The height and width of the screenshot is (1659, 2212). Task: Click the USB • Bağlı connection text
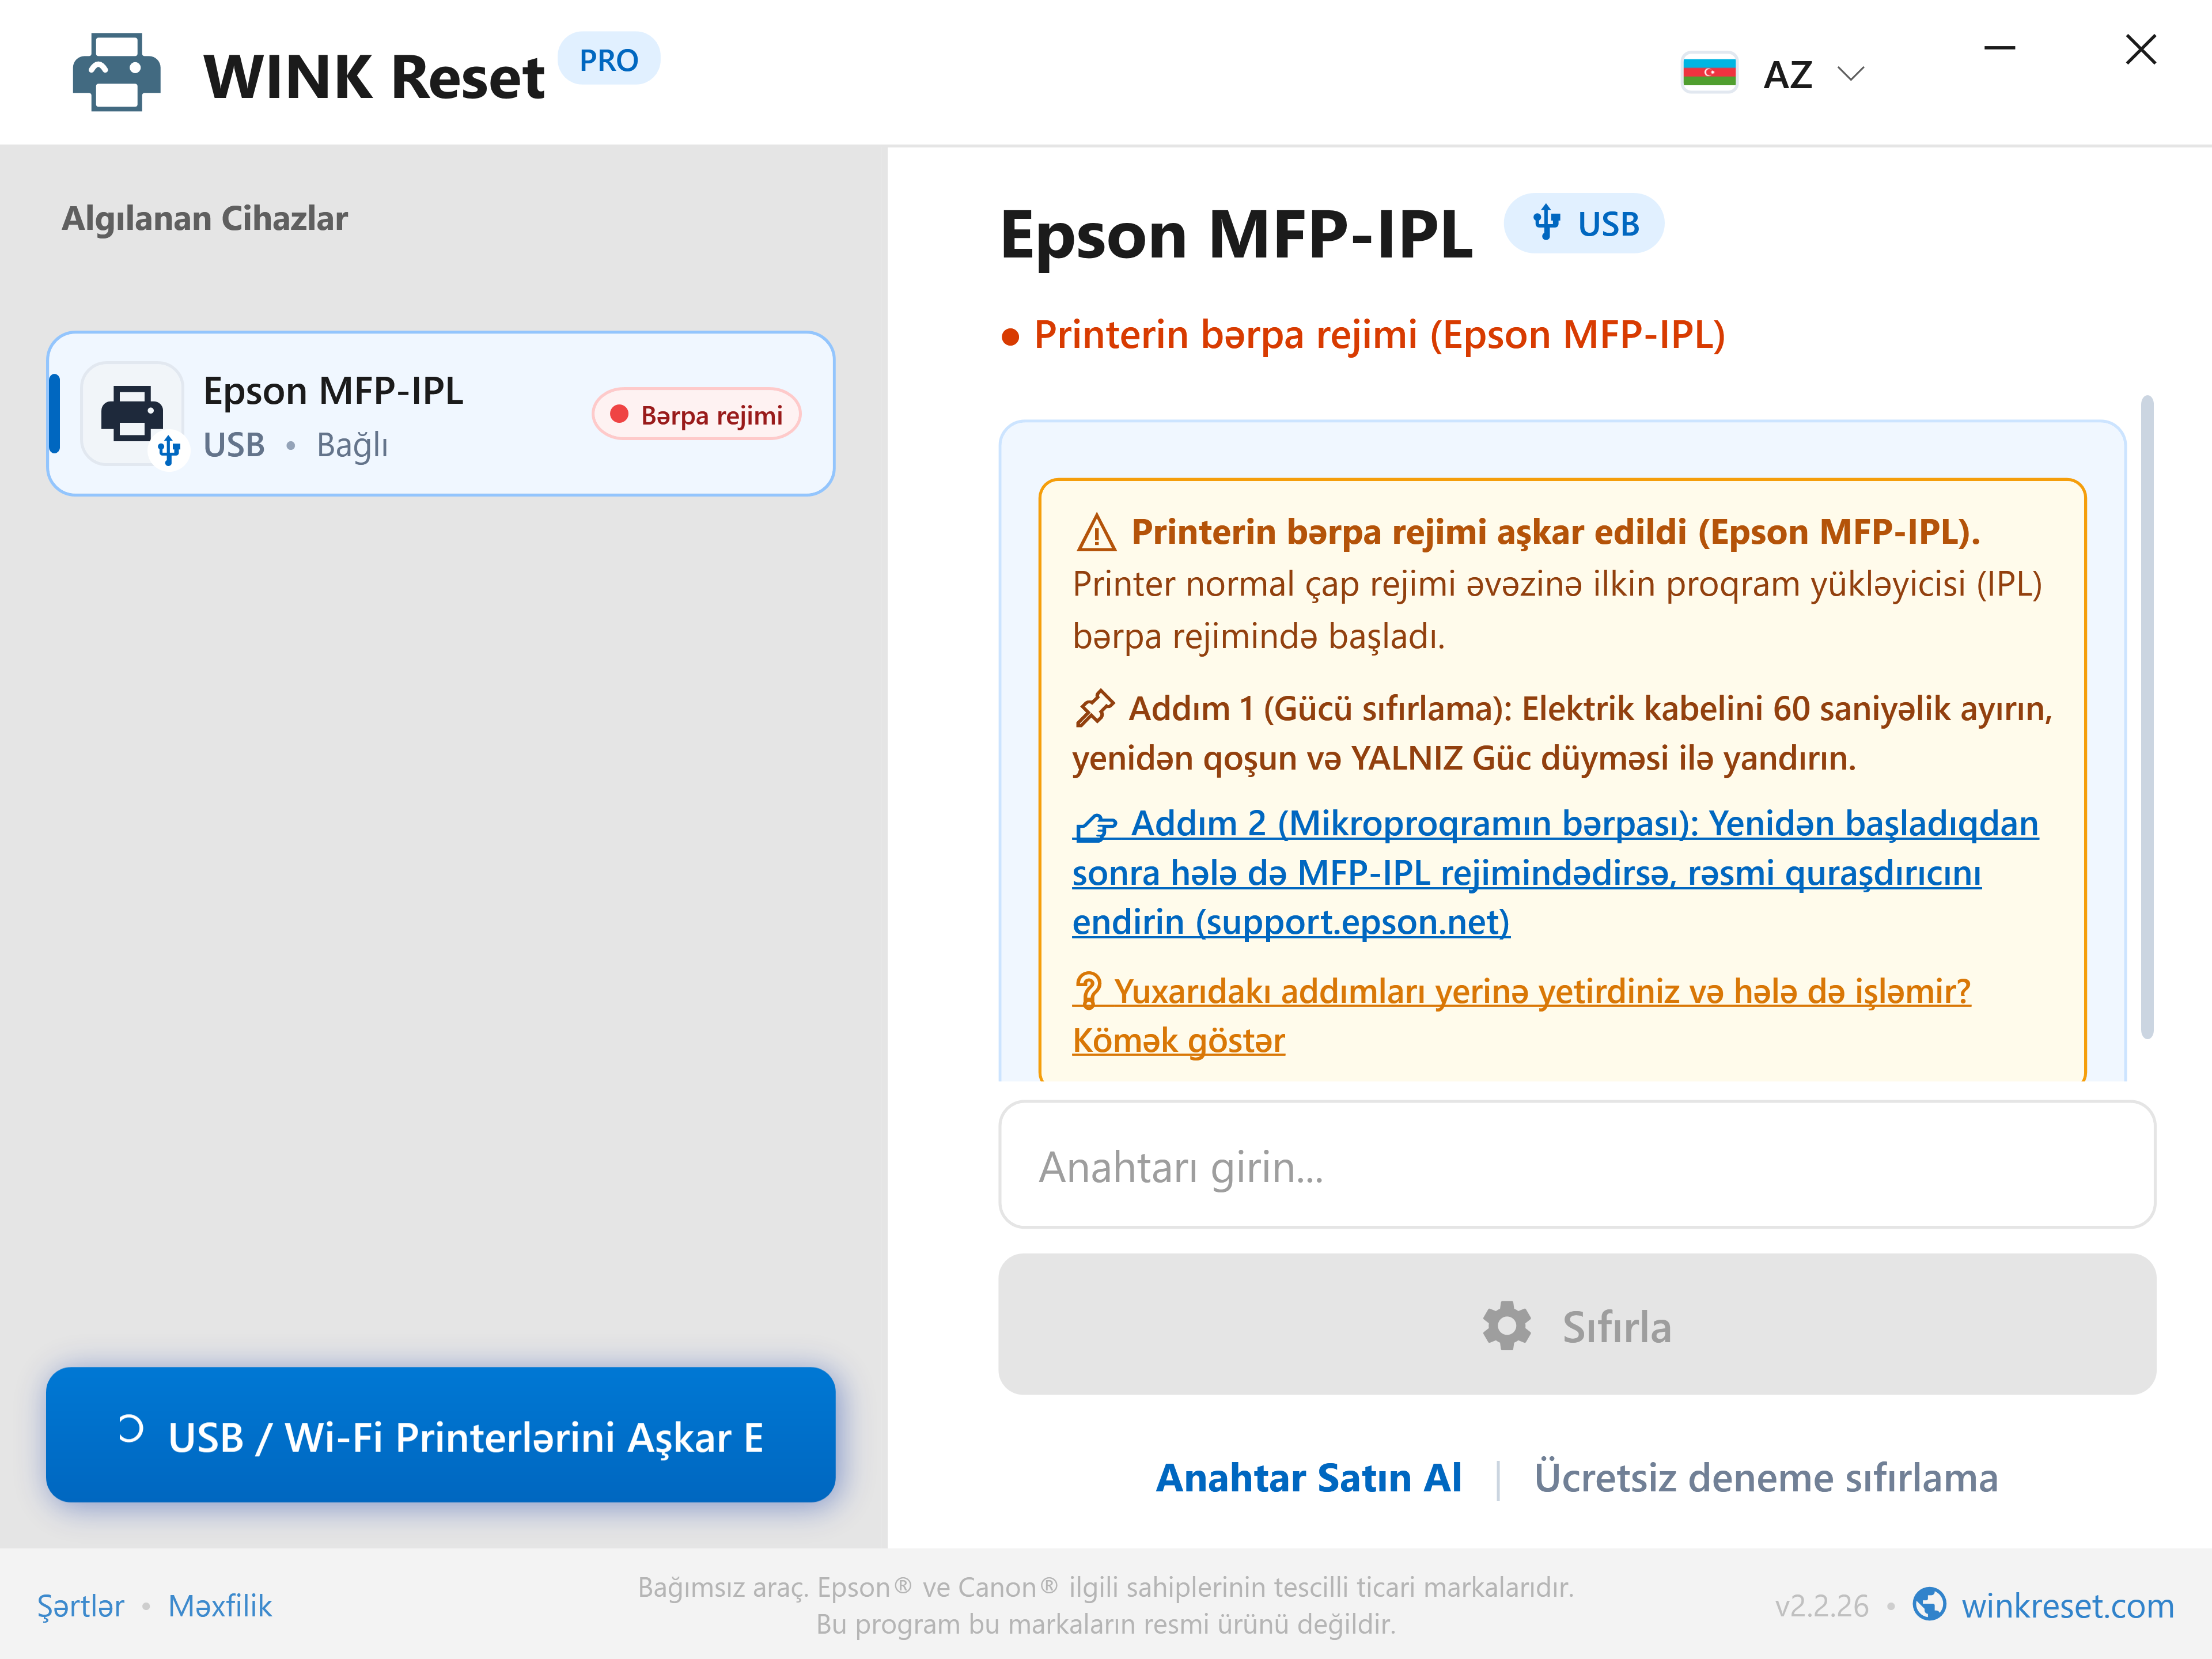pyautogui.click(x=296, y=445)
